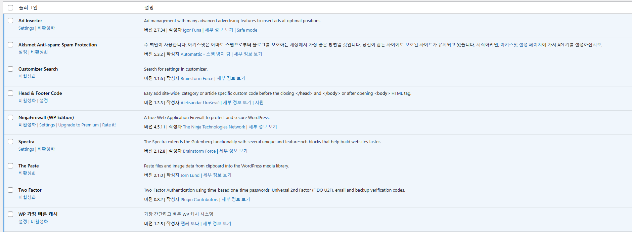Open WP 가장 빠른 캐시 설정 link
This screenshot has width=632, height=232.
[x=22, y=222]
